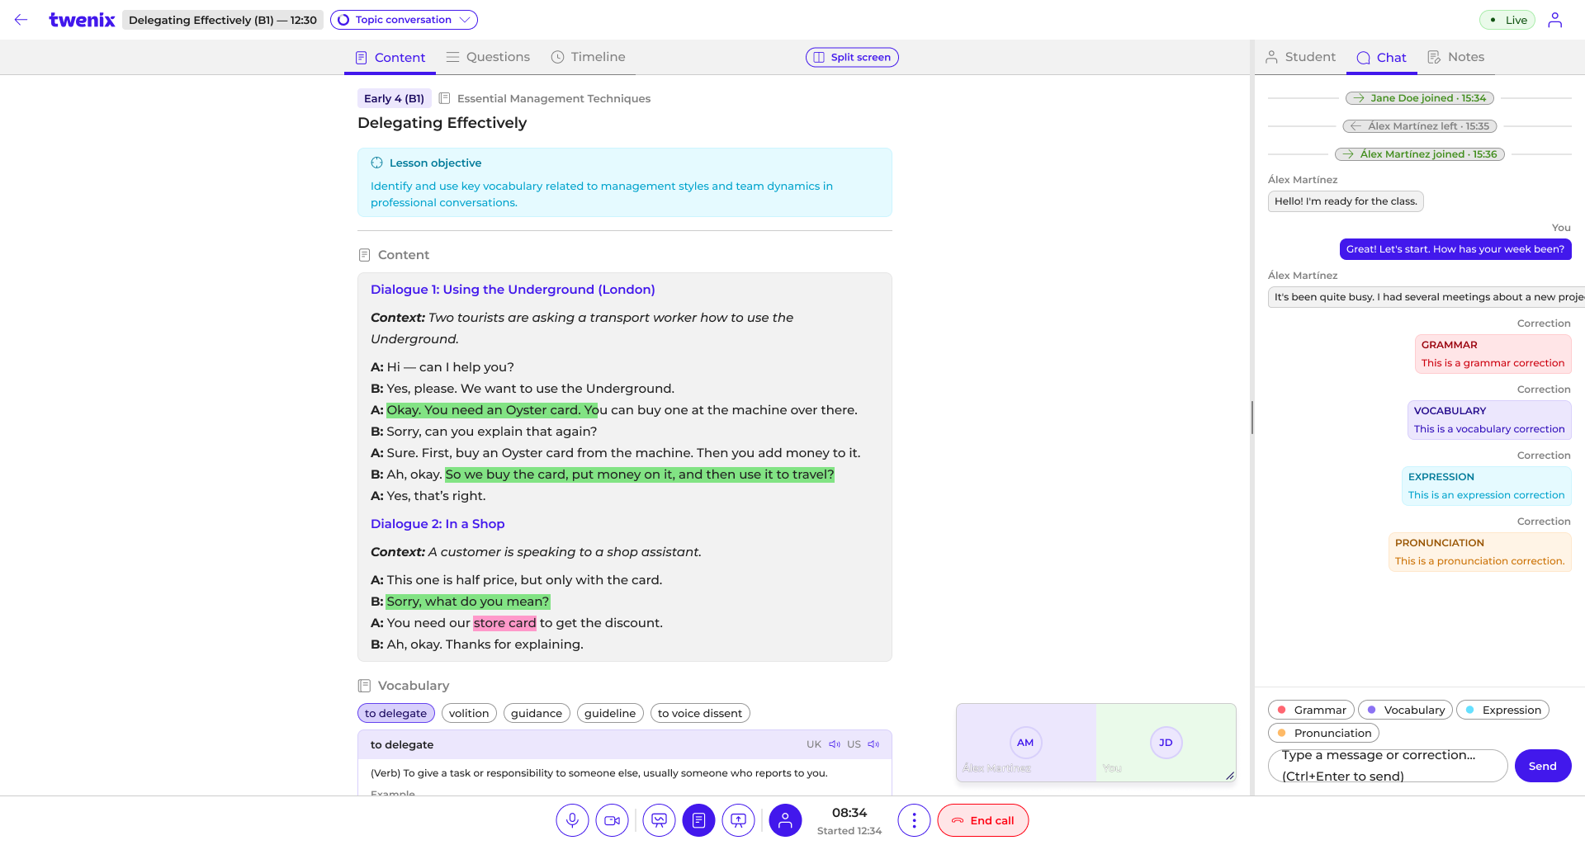Toggle the participant video view button
Viewport: 1585px width, 845px height.
coord(785,820)
